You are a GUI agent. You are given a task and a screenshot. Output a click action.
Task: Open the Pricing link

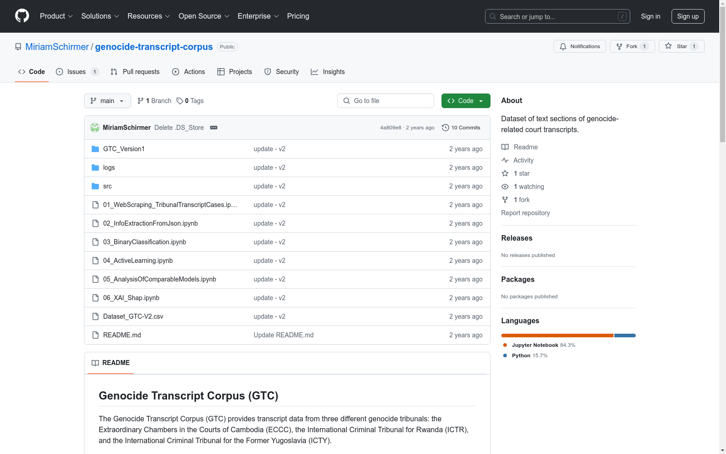(x=298, y=16)
